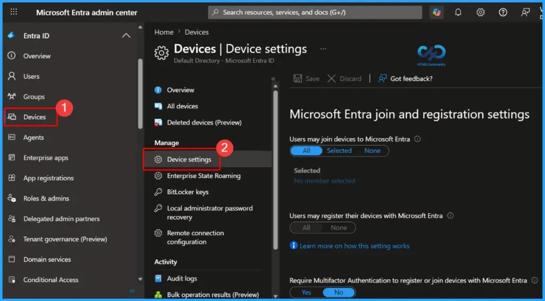Viewport: 545px width, 301px height.
Task: Click info icon beside join devices setting
Action: pyautogui.click(x=417, y=139)
